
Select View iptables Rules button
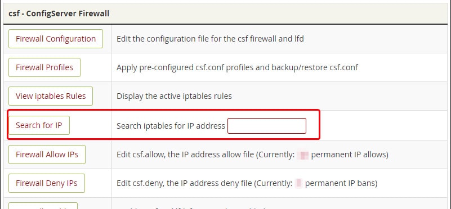51,96
